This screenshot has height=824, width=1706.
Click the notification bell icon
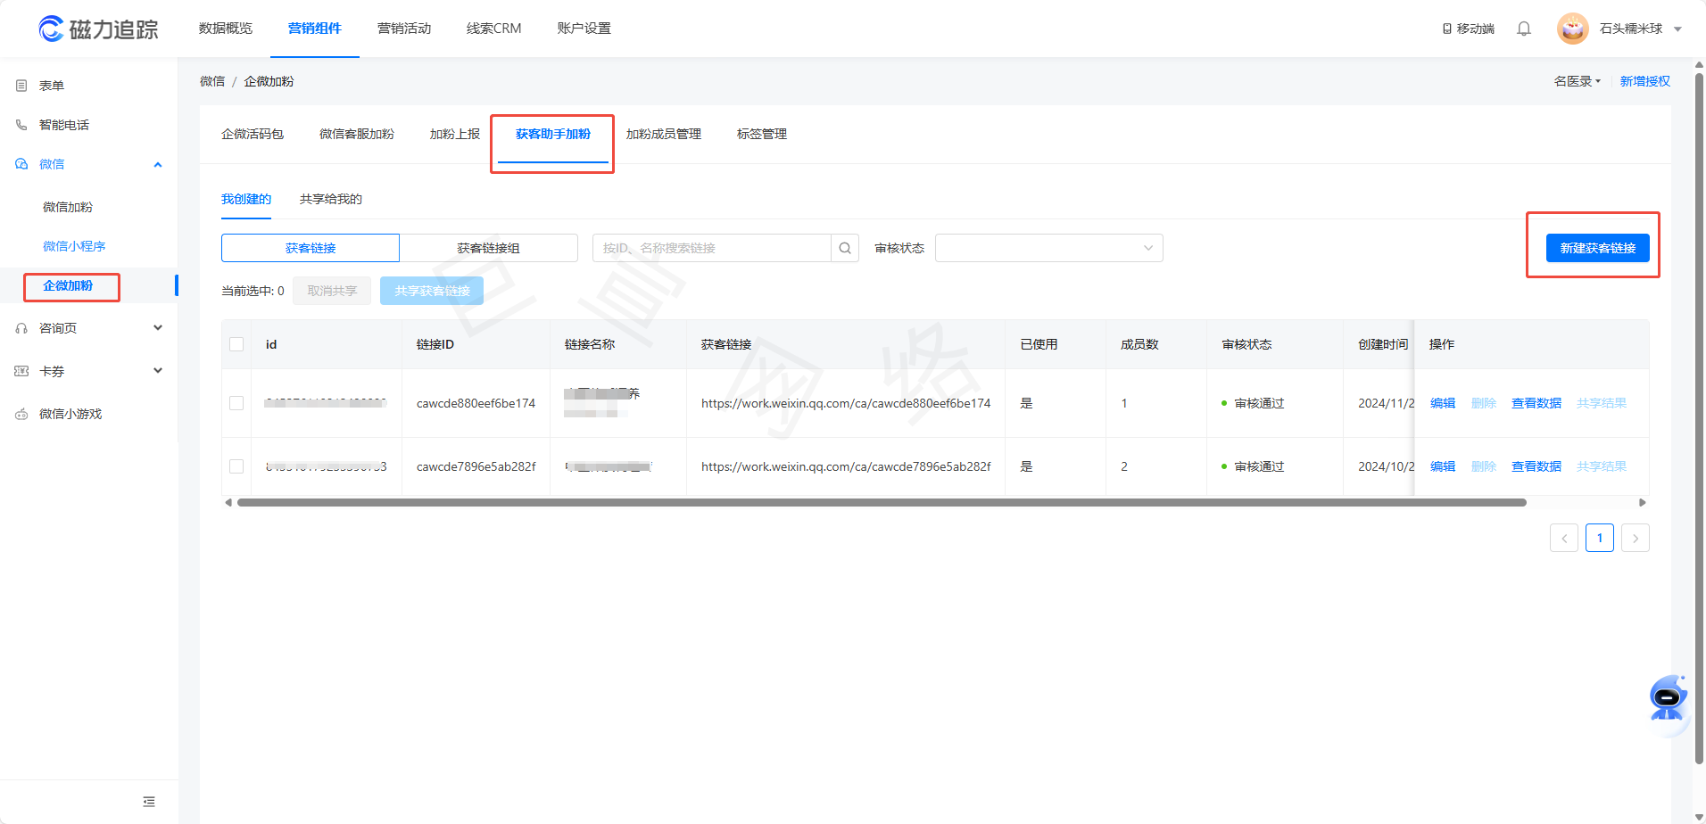tap(1524, 29)
